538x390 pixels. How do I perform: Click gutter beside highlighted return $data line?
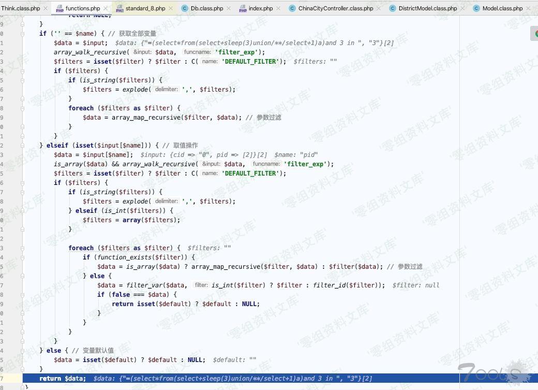coord(10,379)
